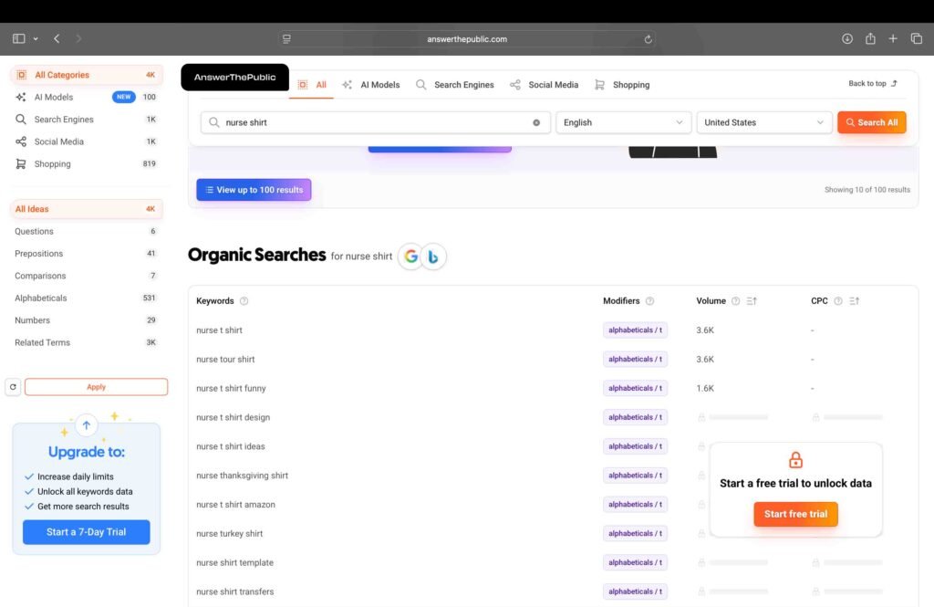
Task: Click the Bing search engine icon
Action: click(433, 256)
